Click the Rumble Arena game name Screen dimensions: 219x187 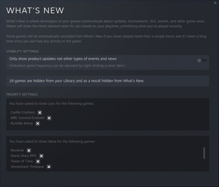pos(21,123)
